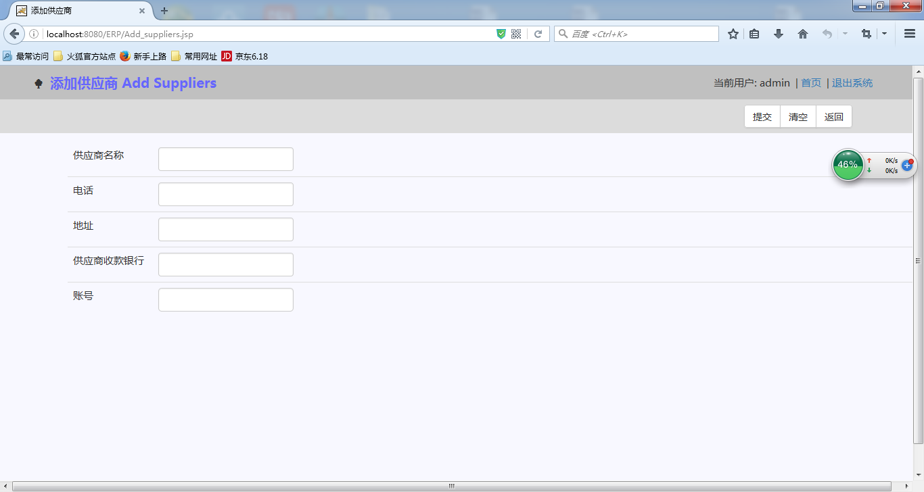Click the vertical scrollbar up arrow
This screenshot has width=924, height=492.
[x=919, y=72]
